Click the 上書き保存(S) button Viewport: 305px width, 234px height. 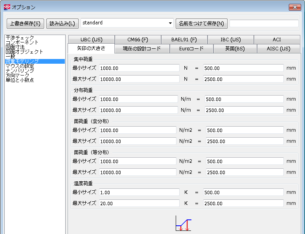tap(25, 24)
